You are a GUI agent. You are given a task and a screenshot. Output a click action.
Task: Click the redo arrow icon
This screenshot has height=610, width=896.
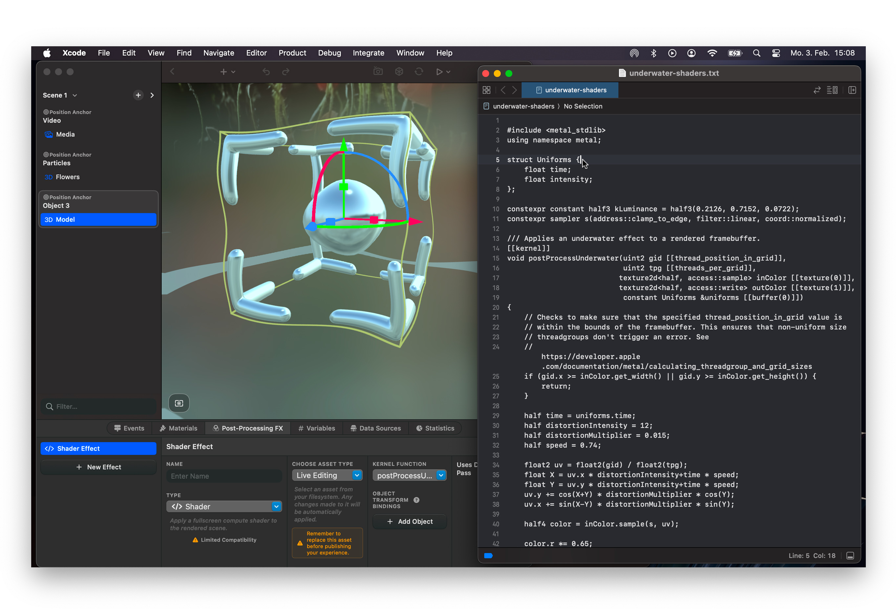click(286, 72)
